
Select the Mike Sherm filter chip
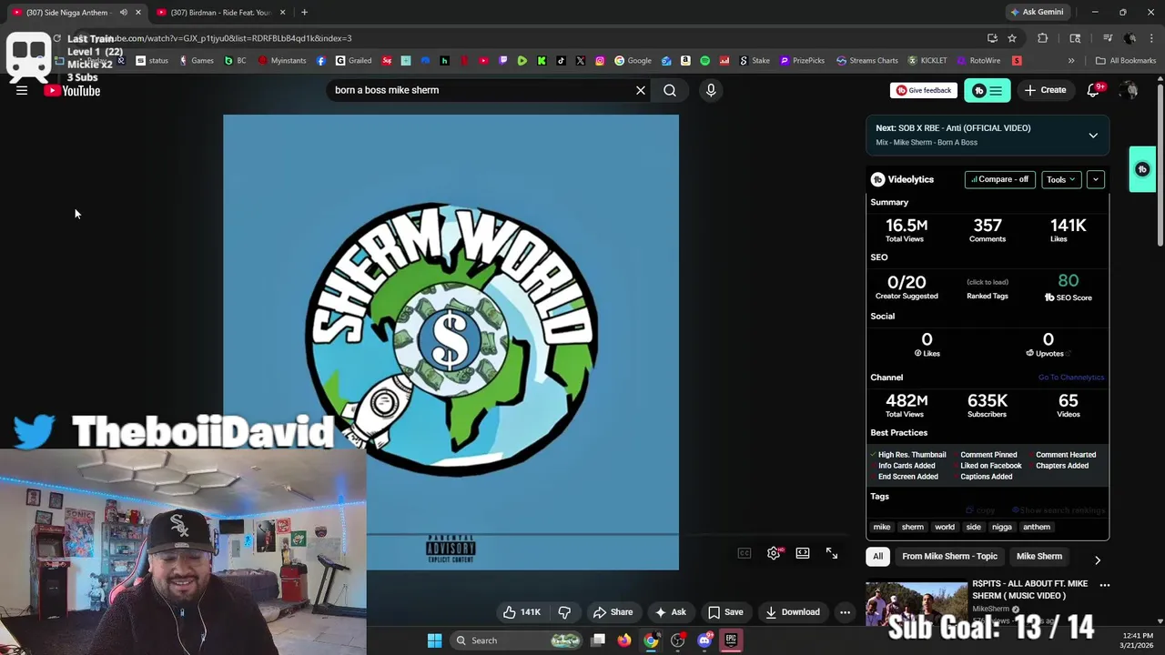[x=1039, y=556]
